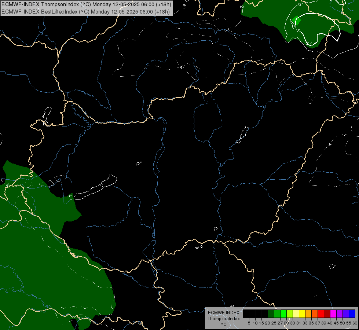Image resolution: width=359 pixels, height=330 pixels.
Task: Click the lime 29-30 legend swatch
Action: tap(290, 313)
